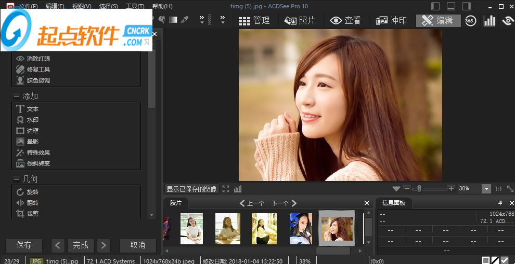Toggle full-screen icon beside 显示已保存的图像

(226, 189)
